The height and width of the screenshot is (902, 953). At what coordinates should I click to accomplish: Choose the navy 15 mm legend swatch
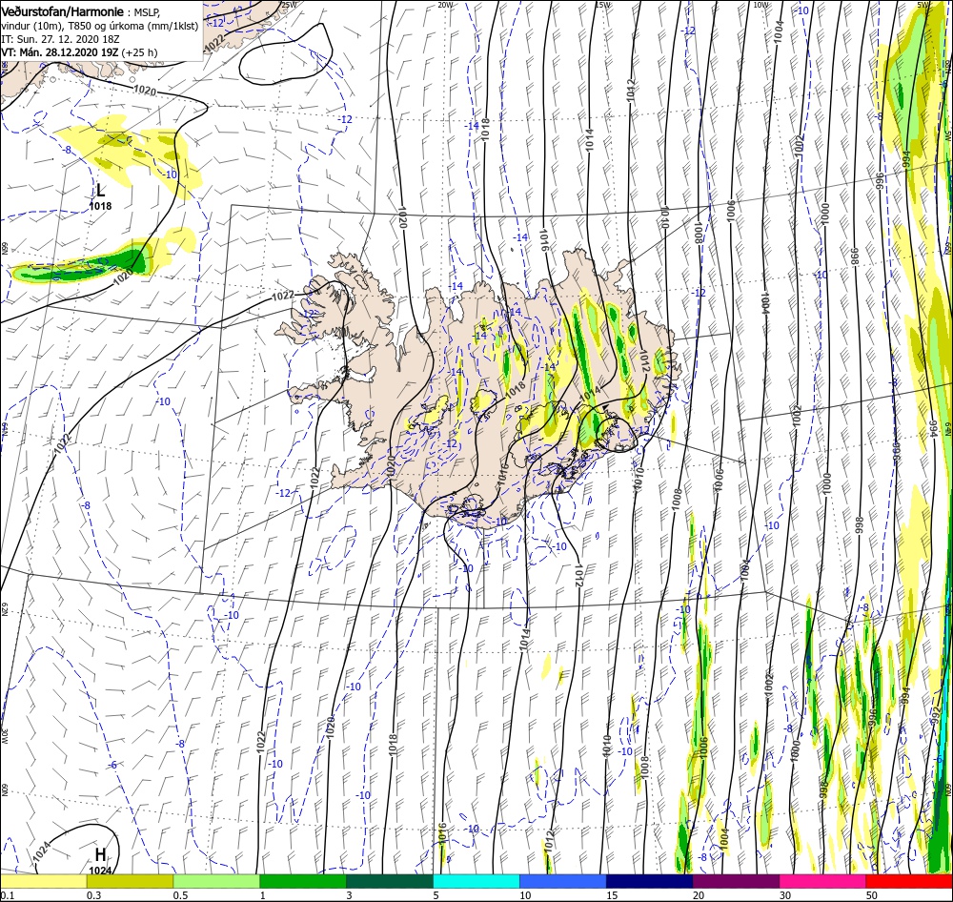point(649,881)
